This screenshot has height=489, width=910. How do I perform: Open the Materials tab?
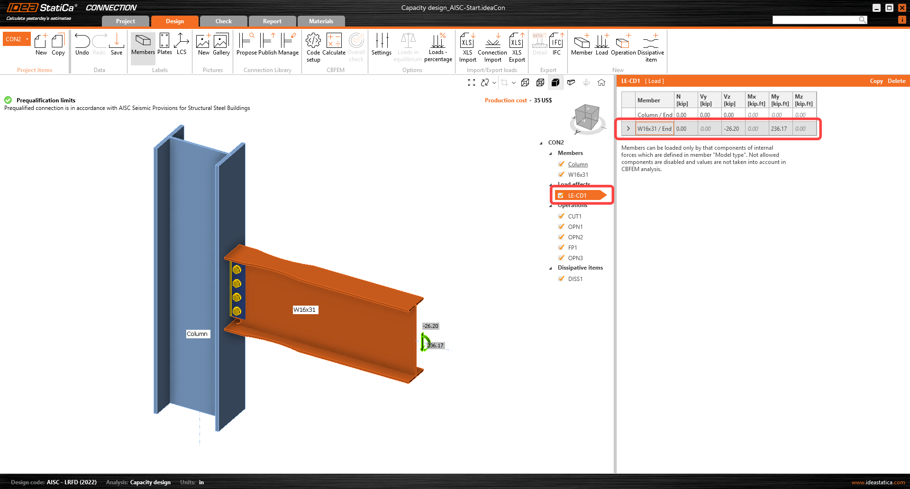pos(321,21)
